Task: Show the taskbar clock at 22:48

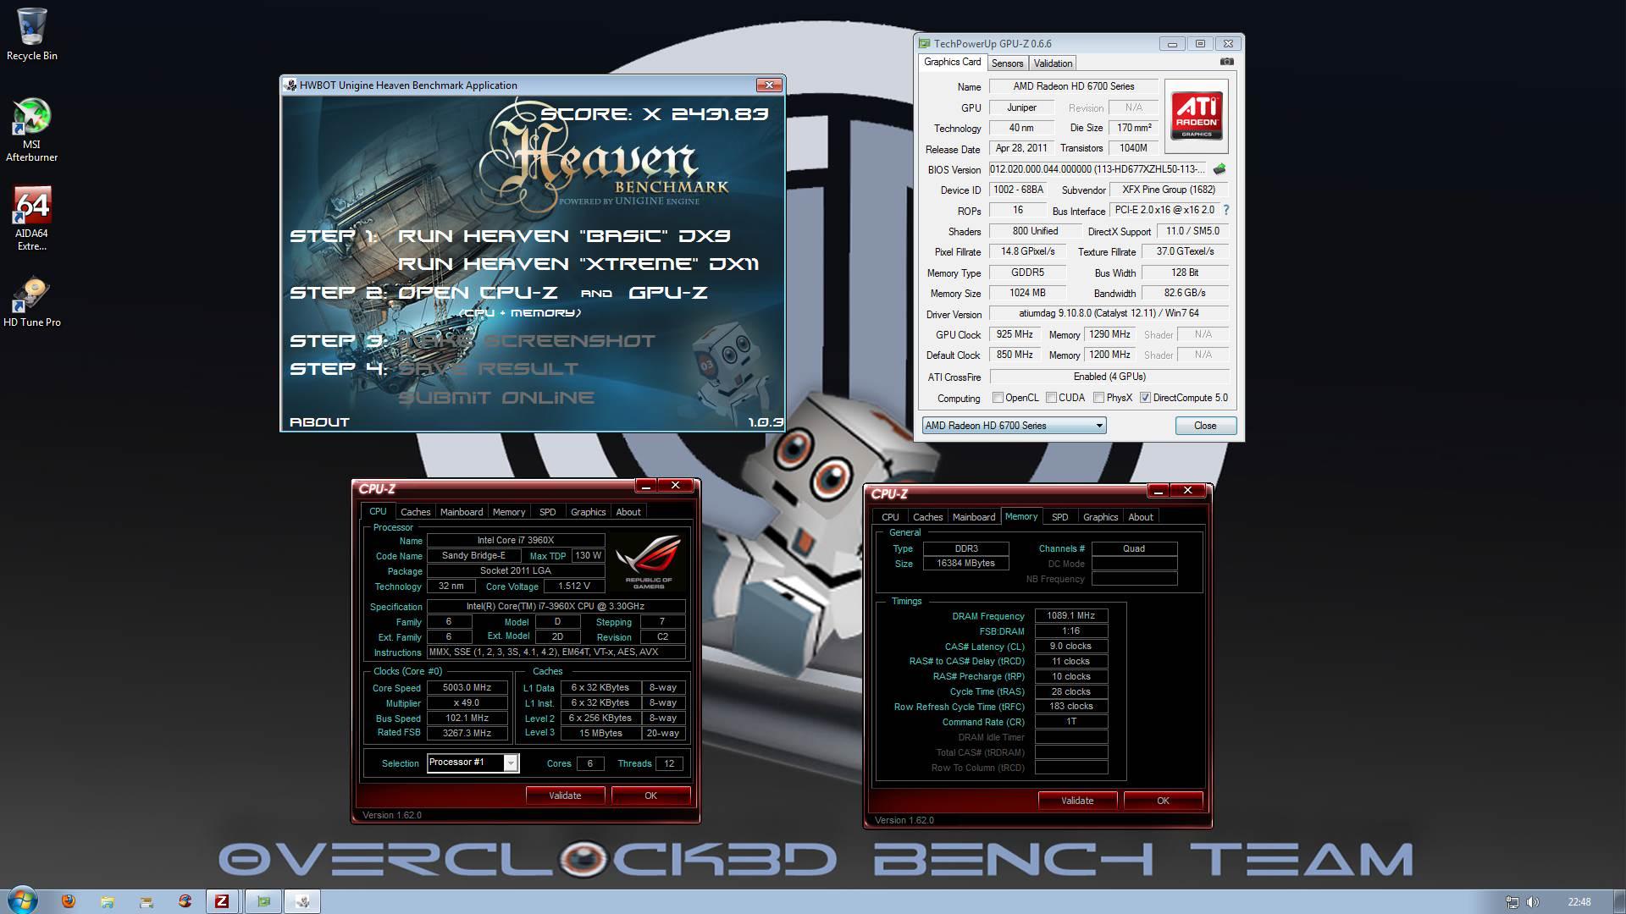Action: (1579, 902)
